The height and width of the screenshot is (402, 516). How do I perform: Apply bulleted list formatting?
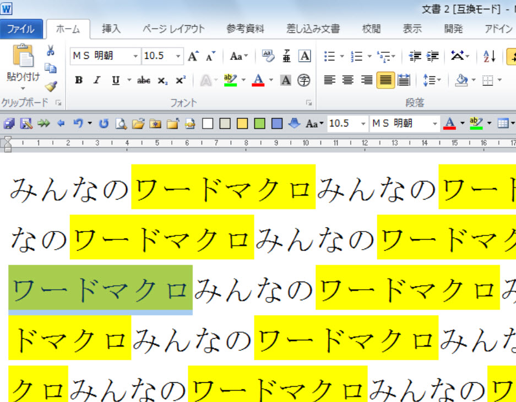(x=330, y=56)
